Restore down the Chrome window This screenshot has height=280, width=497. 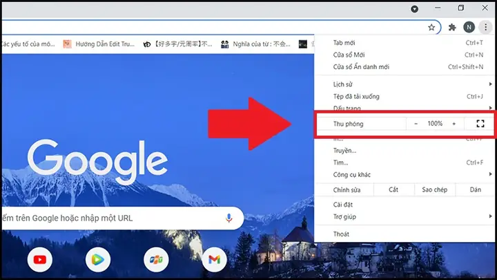461,8
